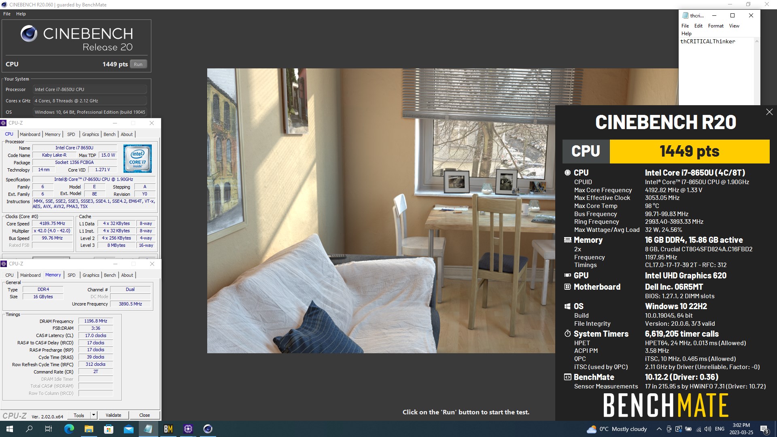Click the Intel Core i7 logo in CPU-Z
The height and width of the screenshot is (437, 777).
[x=138, y=158]
